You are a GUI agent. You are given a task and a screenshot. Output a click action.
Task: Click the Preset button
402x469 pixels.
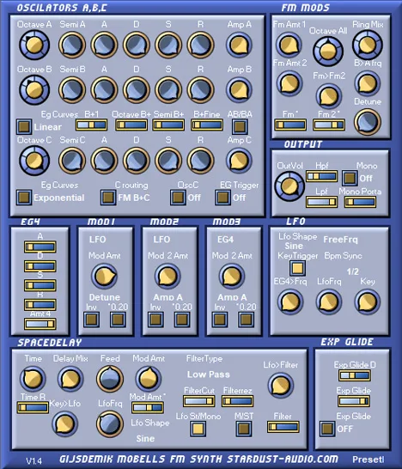[x=368, y=460]
